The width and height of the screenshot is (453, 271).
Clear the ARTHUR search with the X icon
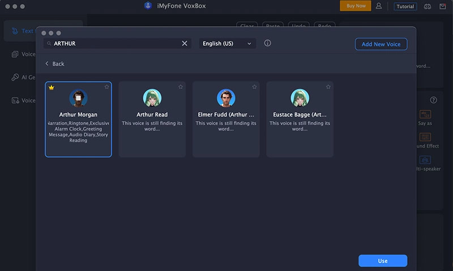click(x=185, y=44)
